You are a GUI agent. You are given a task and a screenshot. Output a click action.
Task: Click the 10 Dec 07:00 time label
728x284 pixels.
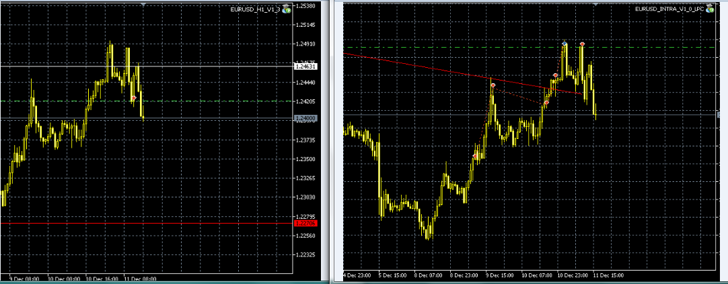point(537,275)
